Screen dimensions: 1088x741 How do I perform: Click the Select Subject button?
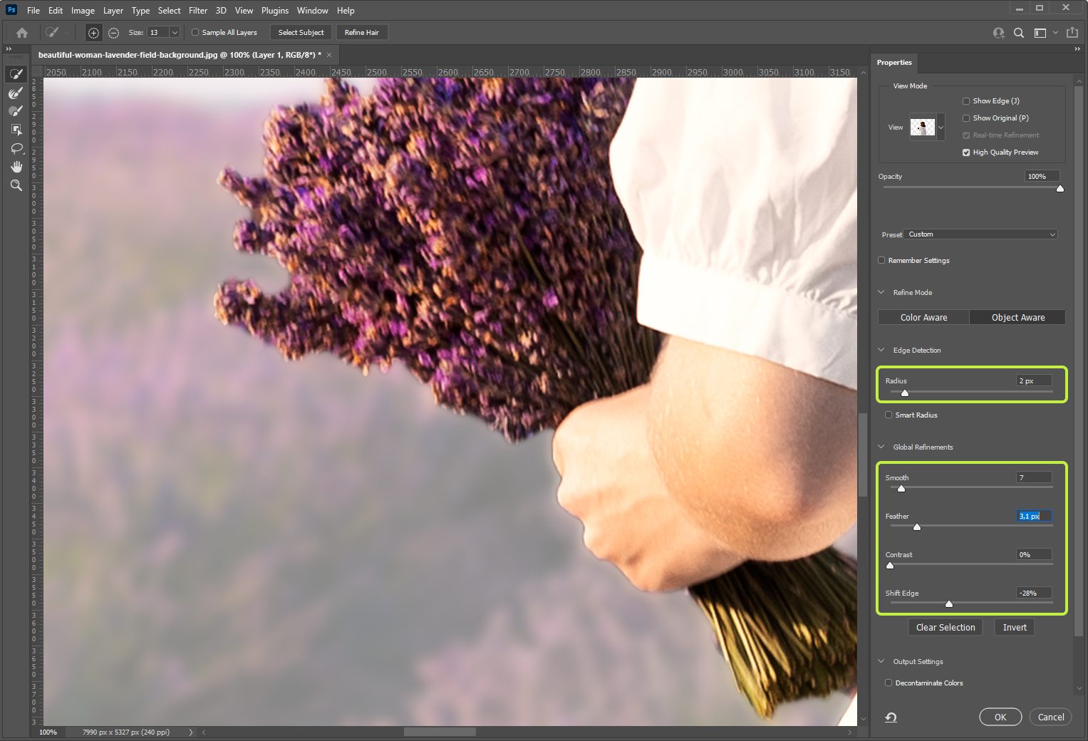301,33
